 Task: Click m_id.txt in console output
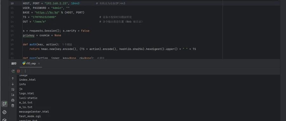point(26,102)
